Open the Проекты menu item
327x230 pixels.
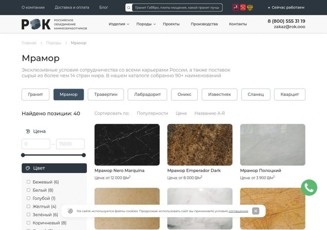pyautogui.click(x=171, y=24)
